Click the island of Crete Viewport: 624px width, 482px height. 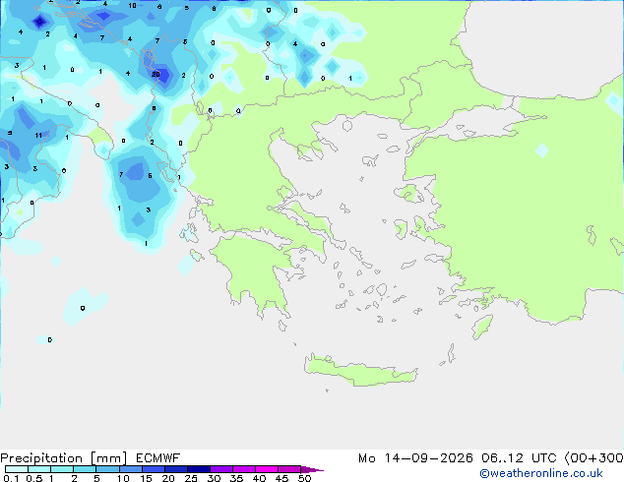pyautogui.click(x=360, y=370)
